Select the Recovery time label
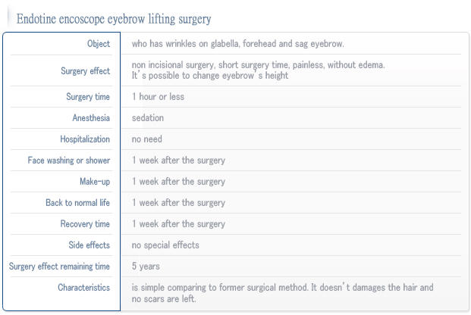 pos(85,224)
